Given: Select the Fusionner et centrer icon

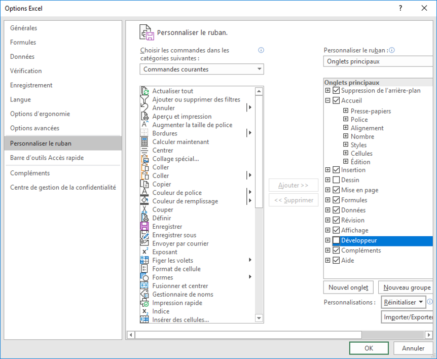Looking at the screenshot, I should click(144, 285).
